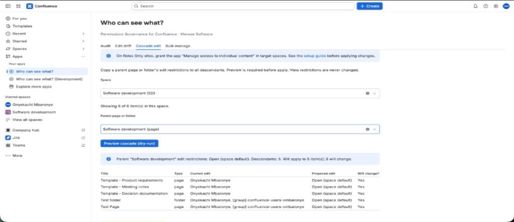Collapse the sidebar using the top-left panel icon
Image resolution: width=514 pixels, height=222 pixels.
[8, 6]
